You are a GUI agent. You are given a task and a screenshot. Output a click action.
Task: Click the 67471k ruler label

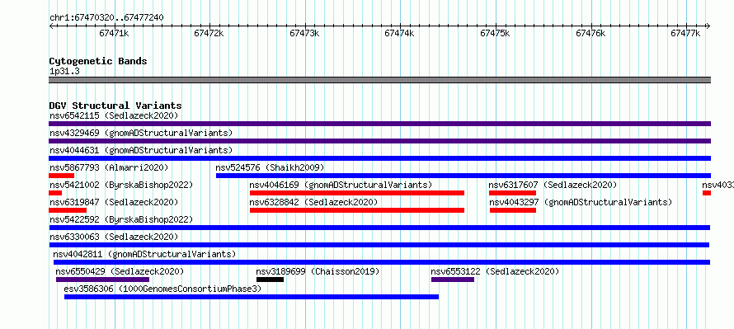coord(114,33)
